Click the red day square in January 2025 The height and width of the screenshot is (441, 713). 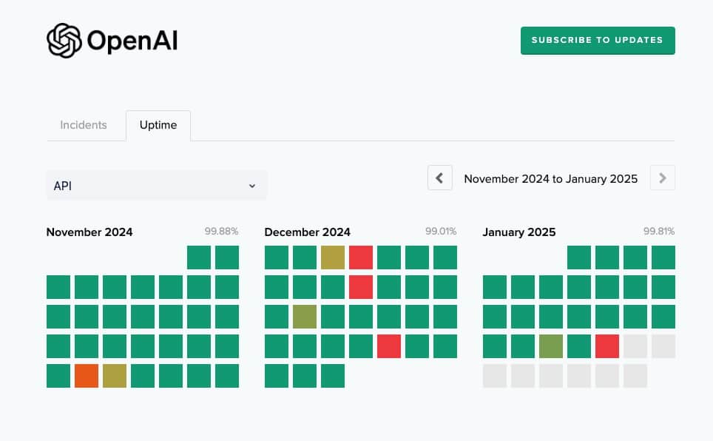[x=607, y=346]
